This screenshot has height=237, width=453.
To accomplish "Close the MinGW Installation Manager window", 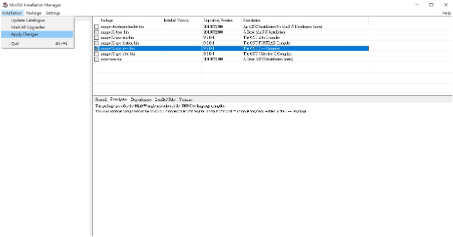I will click(445, 5).
